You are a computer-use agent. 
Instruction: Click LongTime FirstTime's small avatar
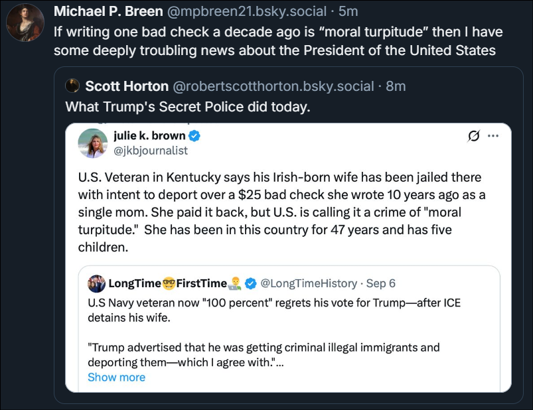(96, 283)
